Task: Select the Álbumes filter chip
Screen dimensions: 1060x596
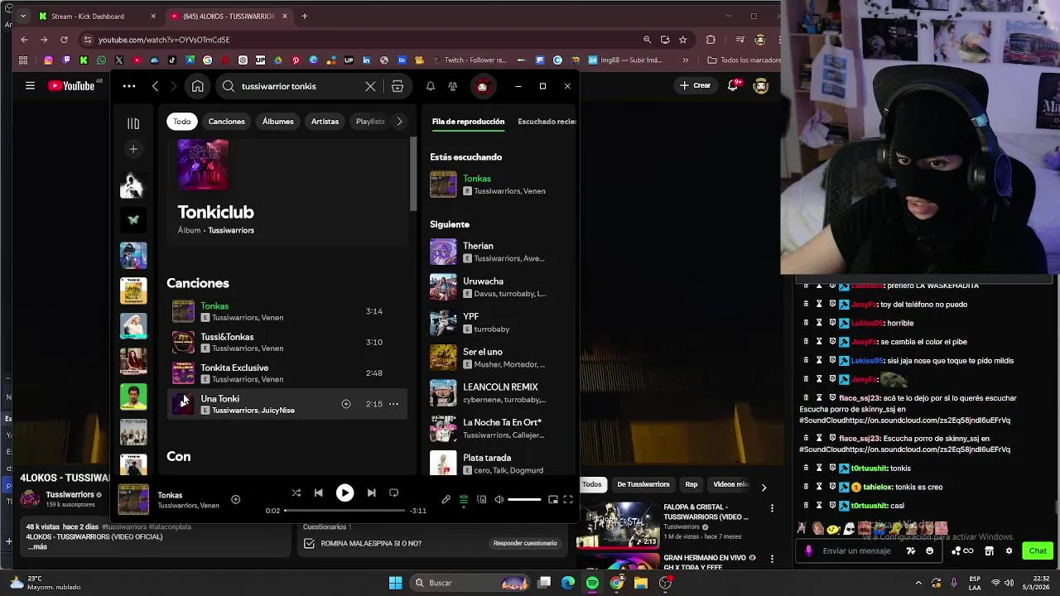Action: pyautogui.click(x=278, y=122)
